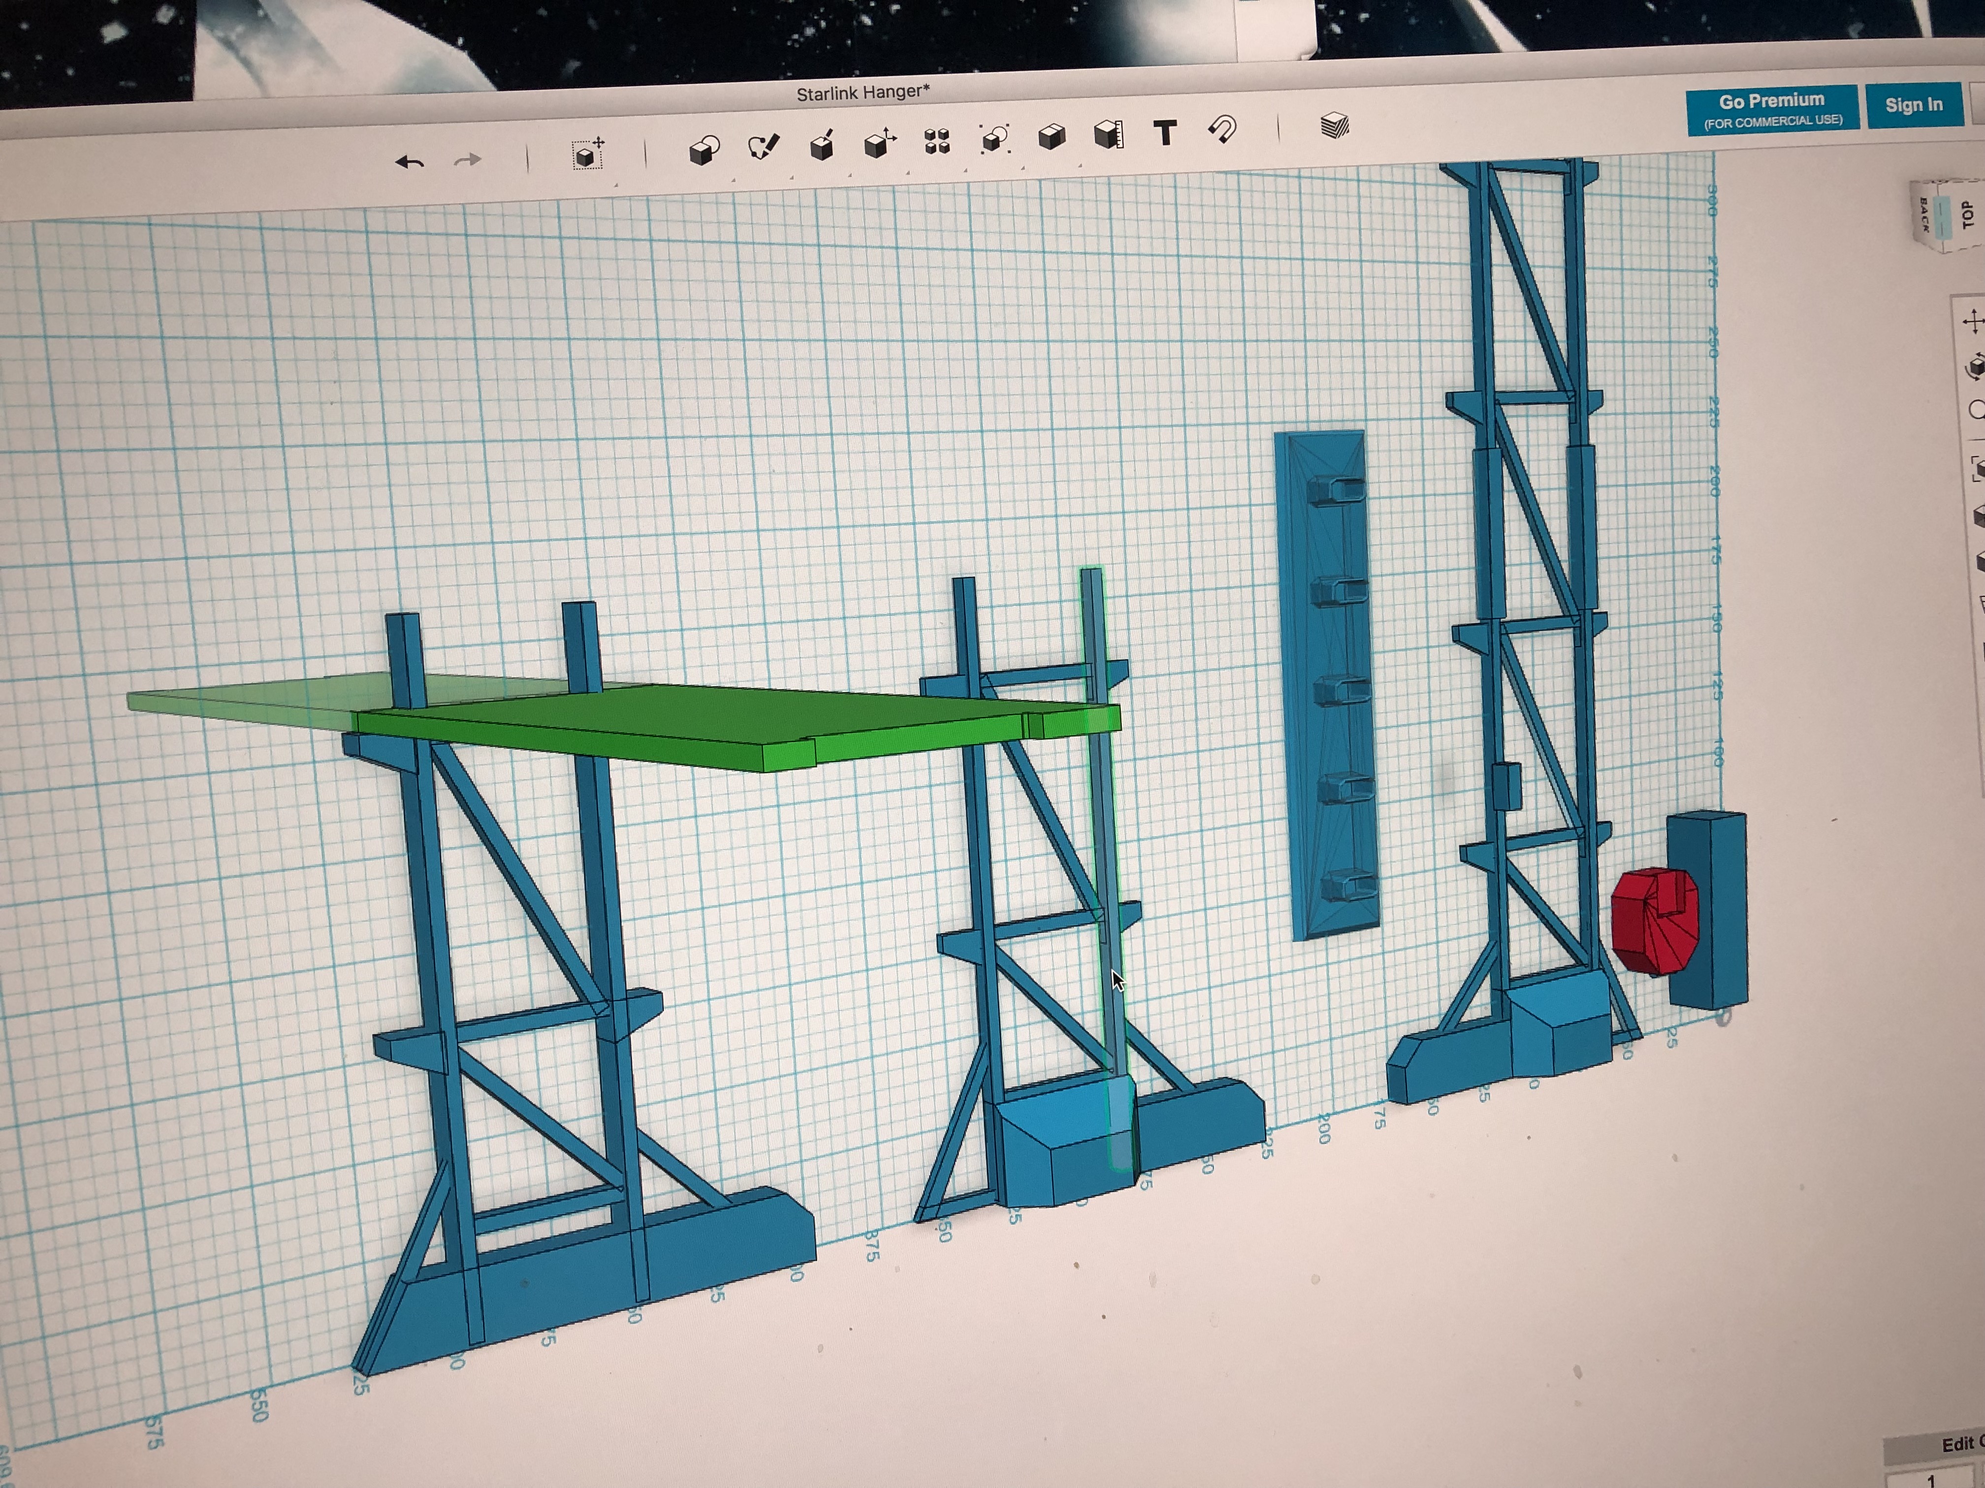This screenshot has height=1488, width=1985.
Task: Open the Material striped-cube tool
Action: [x=1334, y=125]
